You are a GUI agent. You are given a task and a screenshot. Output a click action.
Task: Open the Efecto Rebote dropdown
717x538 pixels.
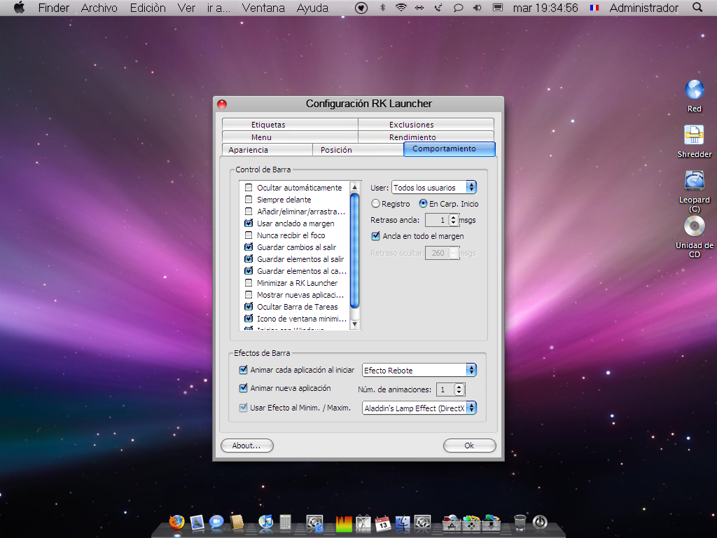pos(419,370)
